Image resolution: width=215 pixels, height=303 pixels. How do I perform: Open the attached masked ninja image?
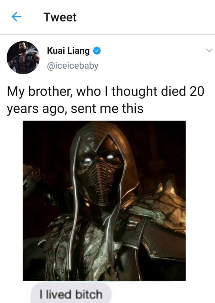tap(104, 201)
